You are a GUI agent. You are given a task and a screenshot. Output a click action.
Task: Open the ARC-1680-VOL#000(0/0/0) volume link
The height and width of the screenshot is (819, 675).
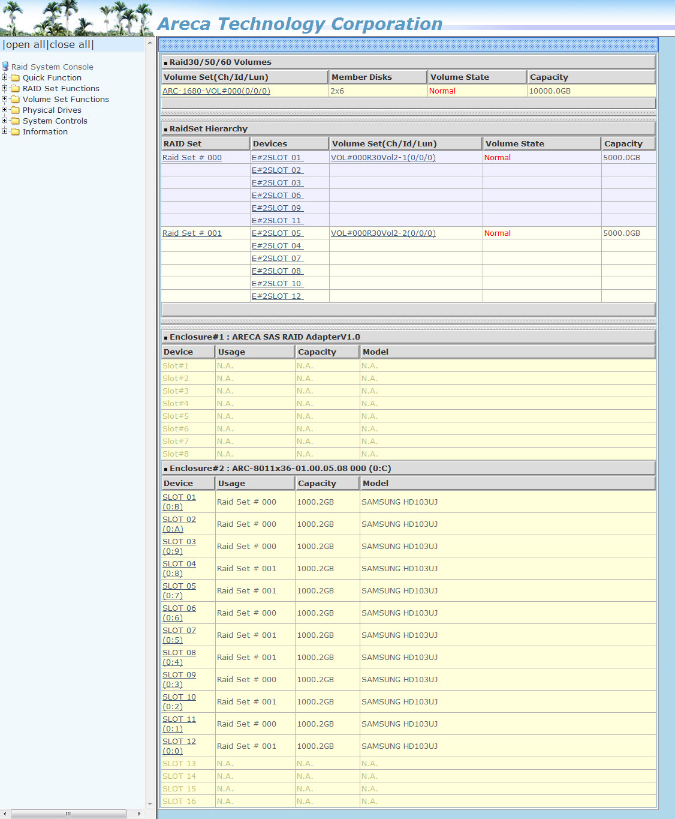pyautogui.click(x=216, y=91)
